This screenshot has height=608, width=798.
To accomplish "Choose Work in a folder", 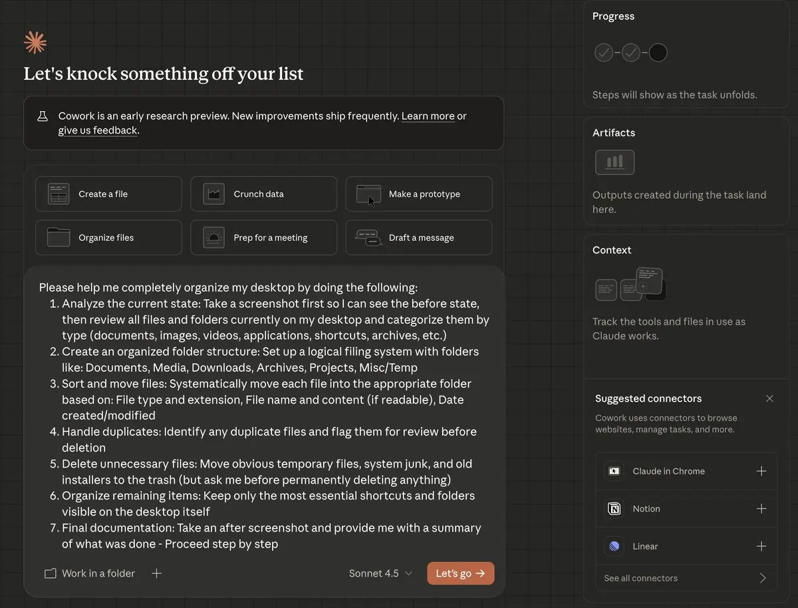I will coord(90,573).
